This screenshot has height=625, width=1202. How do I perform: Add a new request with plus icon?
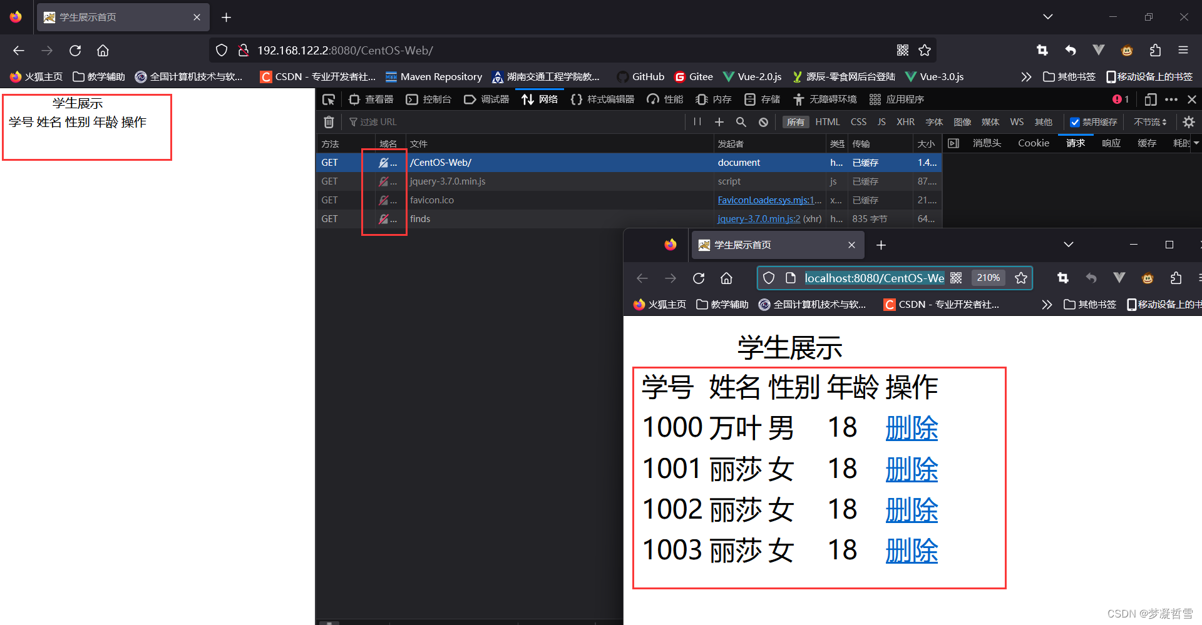click(719, 122)
